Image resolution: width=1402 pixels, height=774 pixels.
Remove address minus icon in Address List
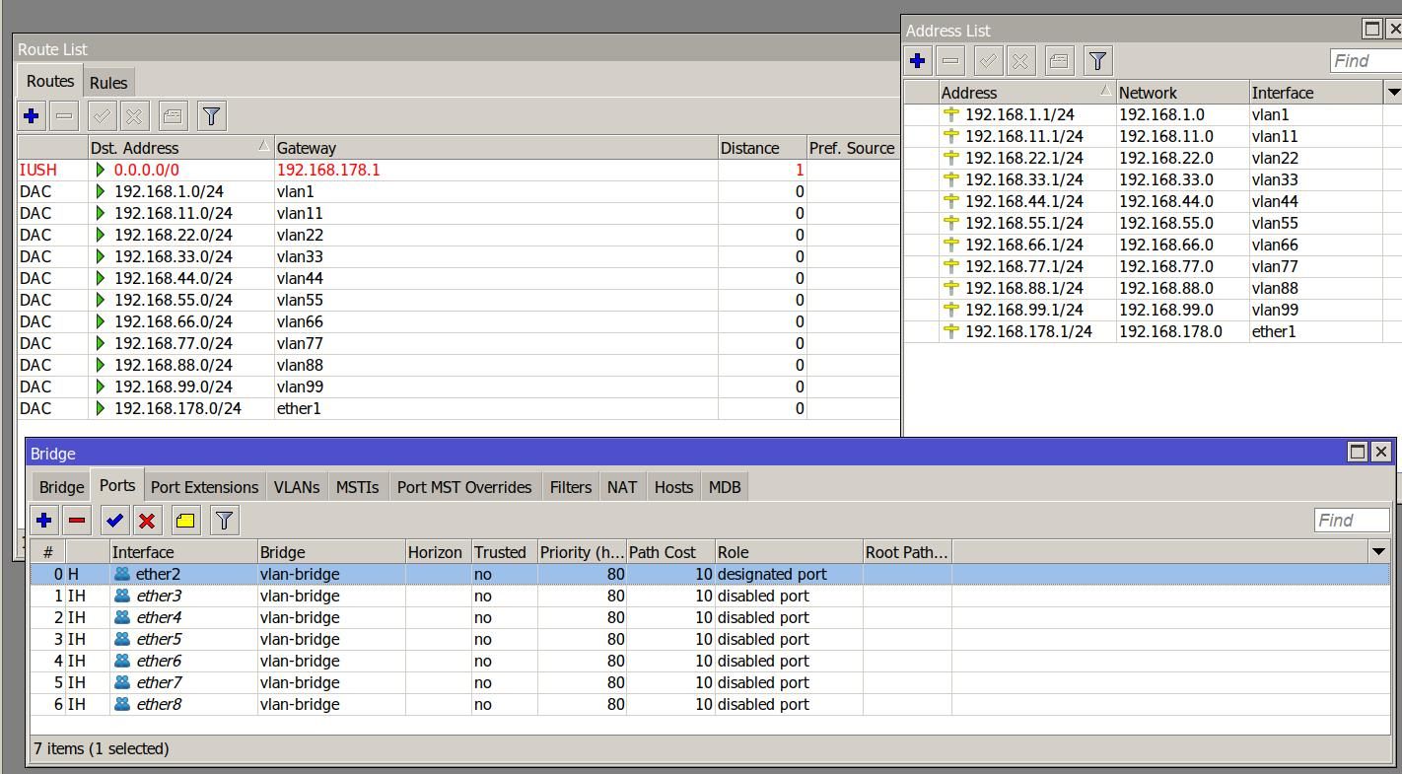[x=950, y=61]
